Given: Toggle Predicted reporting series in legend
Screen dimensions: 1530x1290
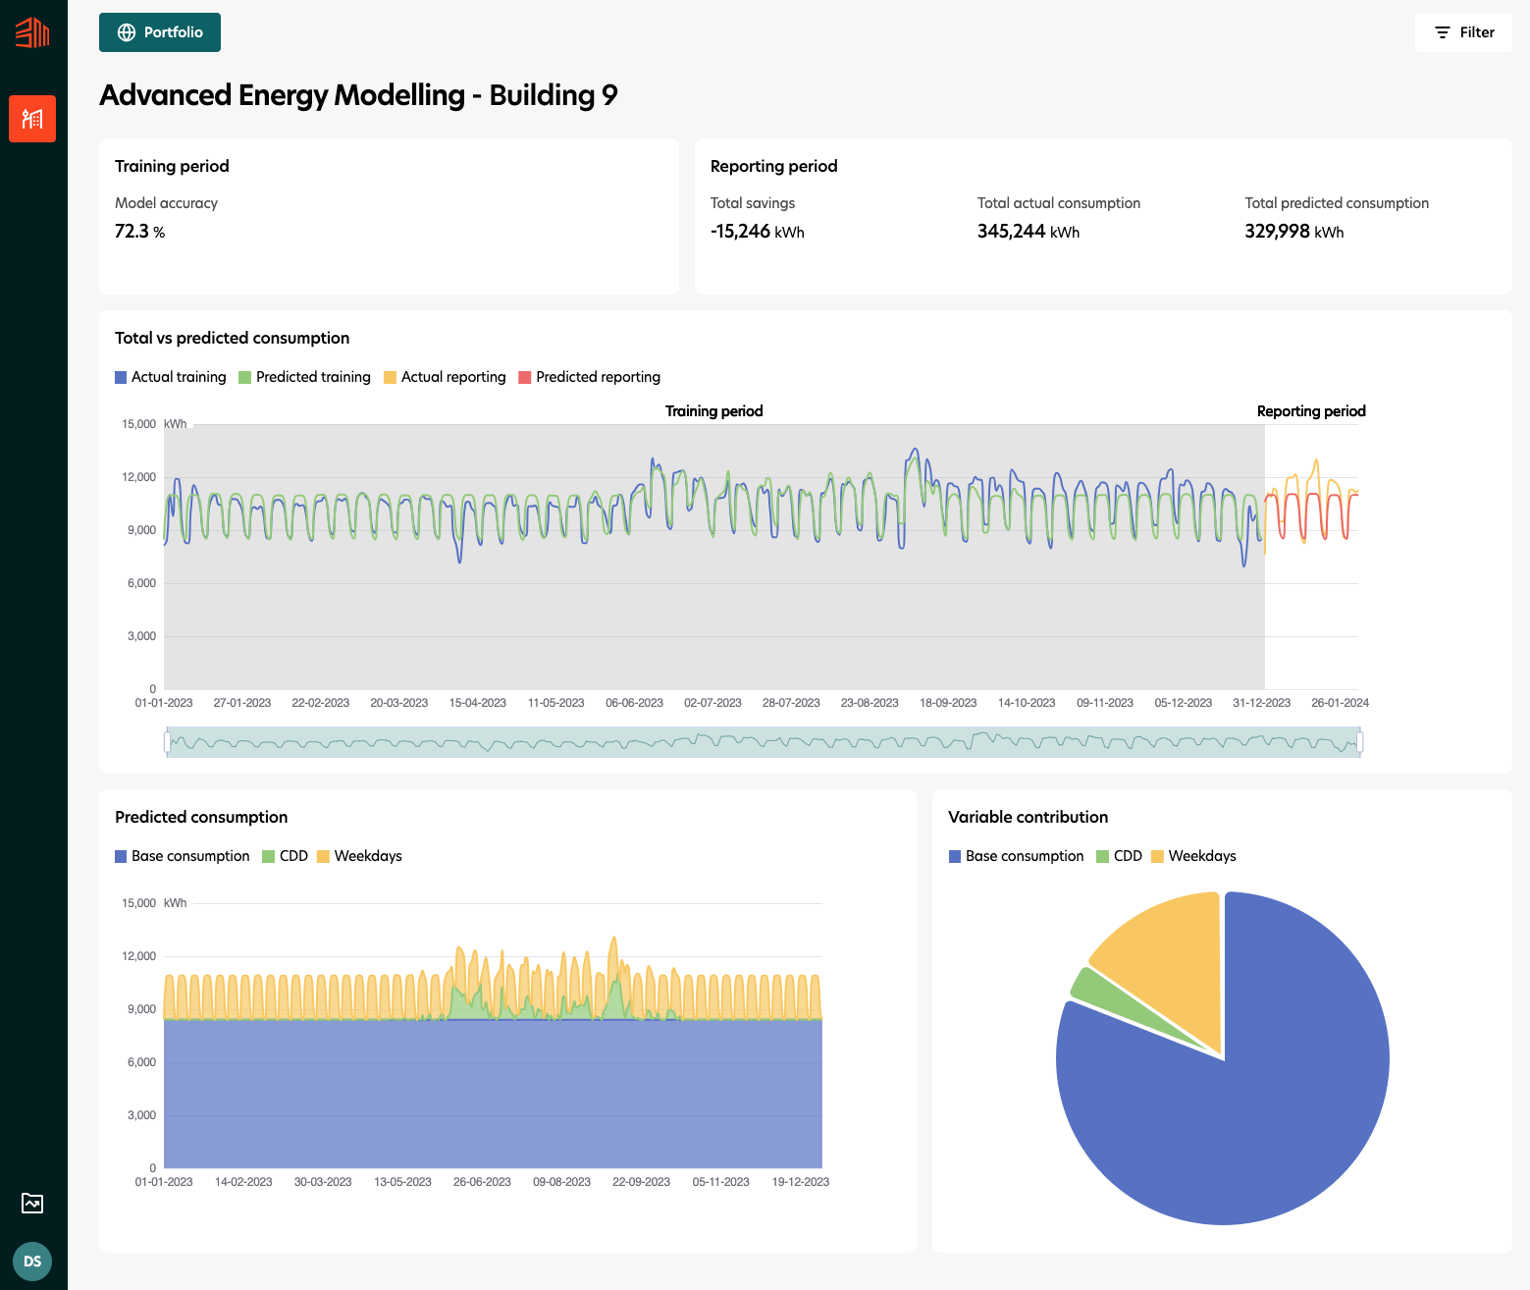Looking at the screenshot, I should [590, 377].
